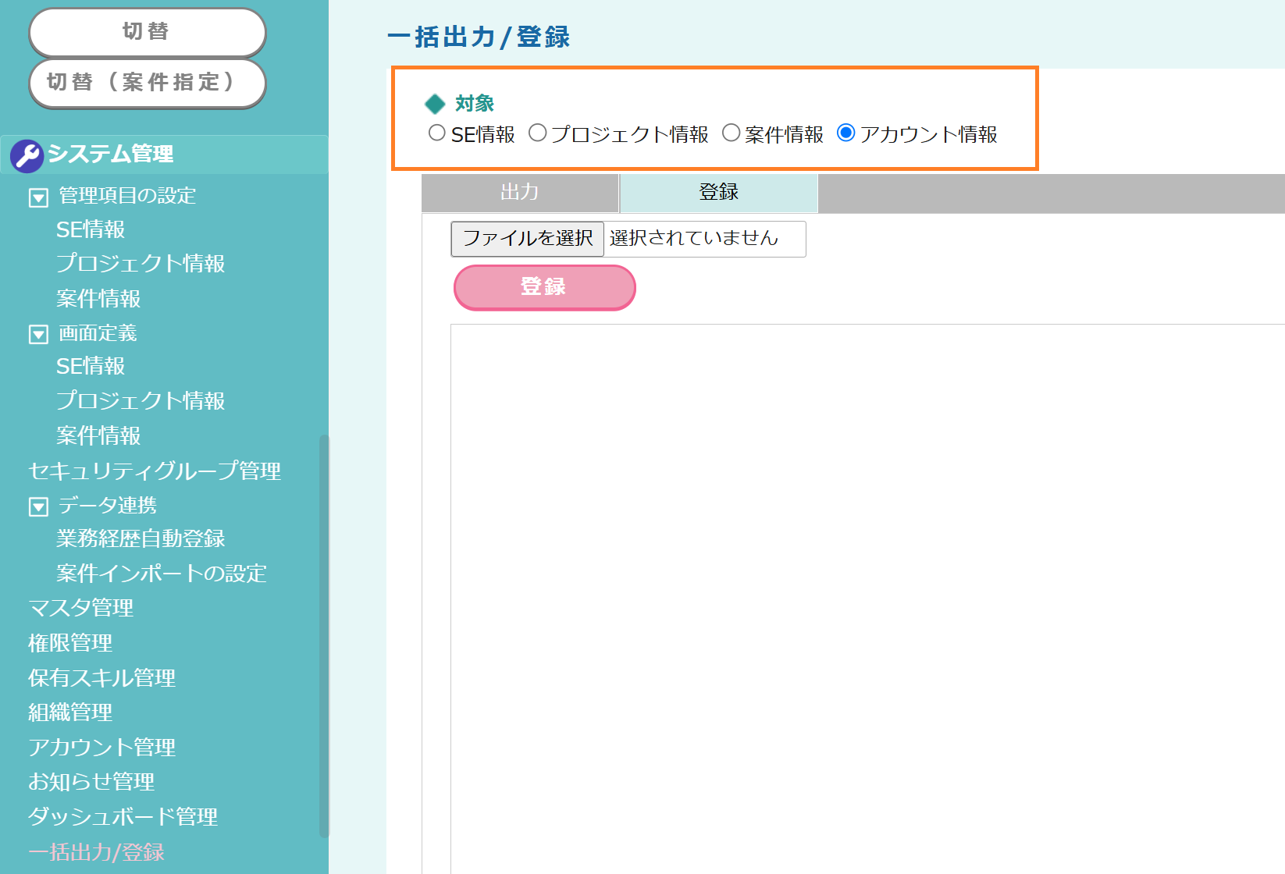Collapse the 画面定義 tree section
The image size is (1285, 874).
(38, 335)
